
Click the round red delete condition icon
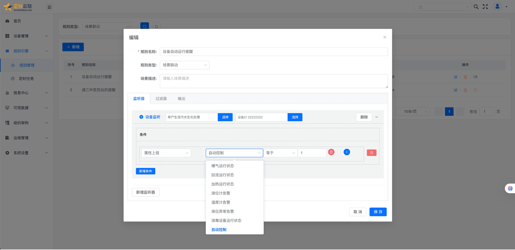tap(331, 152)
